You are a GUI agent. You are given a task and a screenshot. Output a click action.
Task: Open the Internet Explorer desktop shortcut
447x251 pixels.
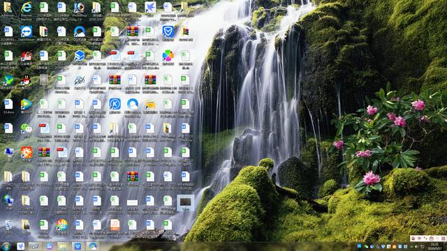pyautogui.click(x=27, y=8)
